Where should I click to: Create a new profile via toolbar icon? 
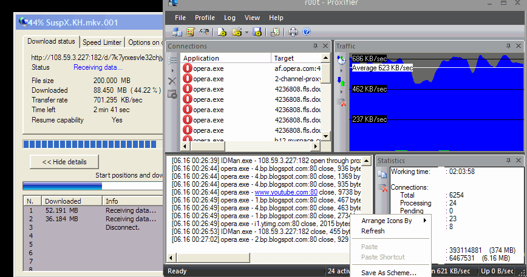[222, 32]
